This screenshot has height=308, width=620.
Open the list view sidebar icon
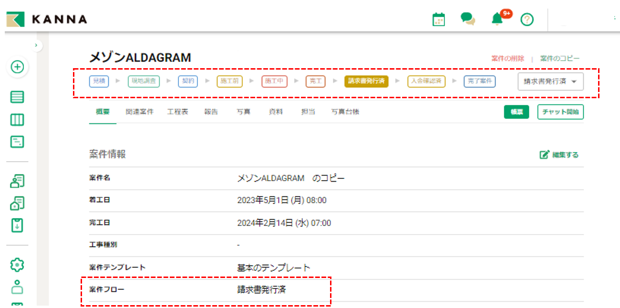click(x=18, y=97)
